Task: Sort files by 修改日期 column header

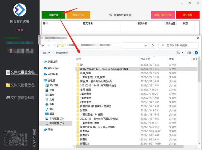Action: coord(146,59)
